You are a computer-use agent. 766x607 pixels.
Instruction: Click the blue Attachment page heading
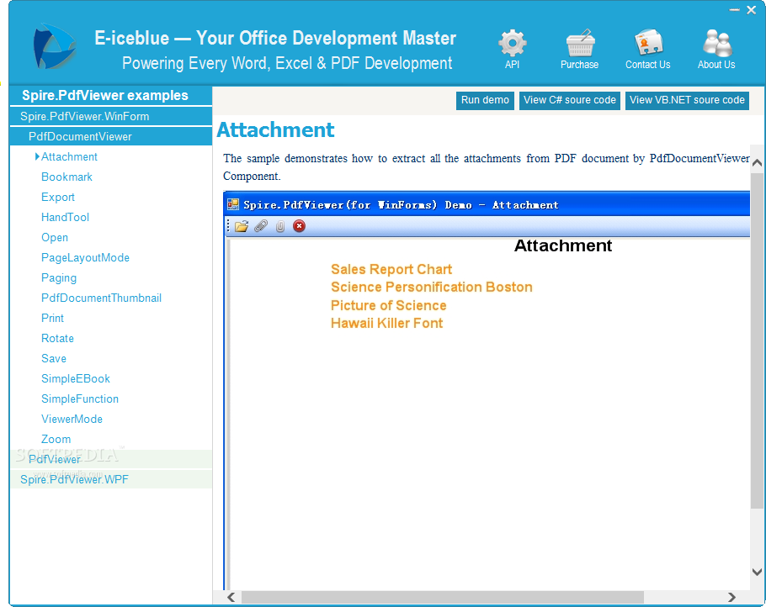[275, 129]
